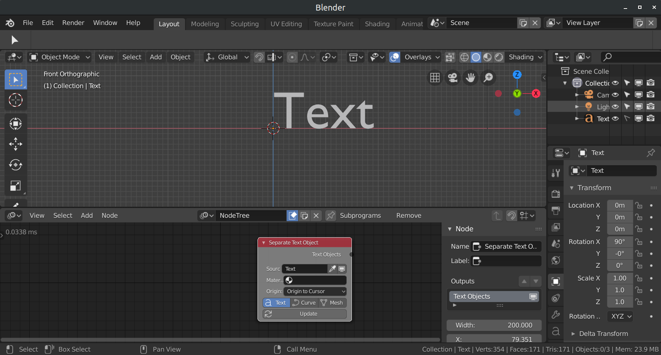Click the Update button on Separate Text Object node
This screenshot has width=661, height=355.
coord(304,313)
